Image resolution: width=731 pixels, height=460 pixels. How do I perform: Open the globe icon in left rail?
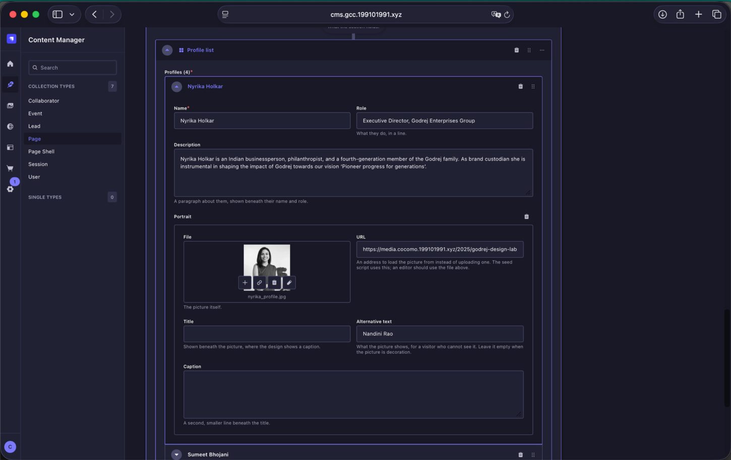pyautogui.click(x=10, y=126)
